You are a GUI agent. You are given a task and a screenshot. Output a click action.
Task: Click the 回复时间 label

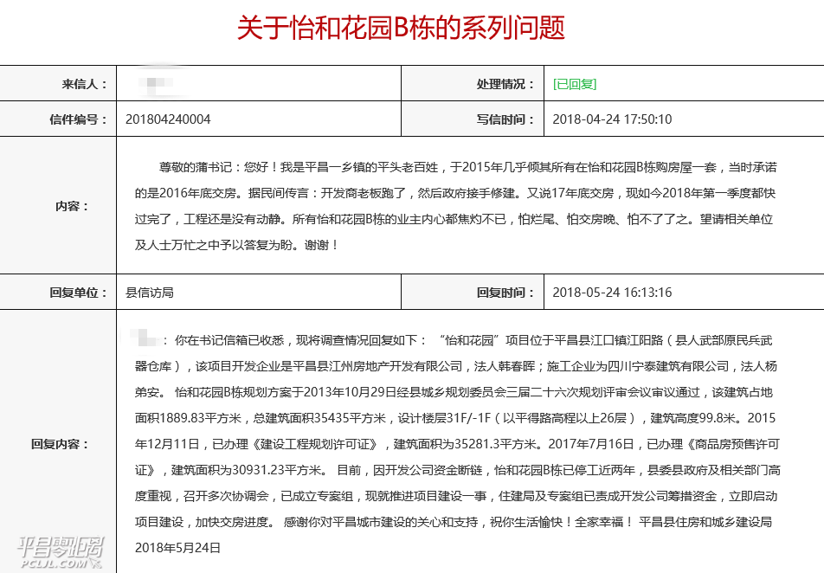pyautogui.click(x=506, y=293)
